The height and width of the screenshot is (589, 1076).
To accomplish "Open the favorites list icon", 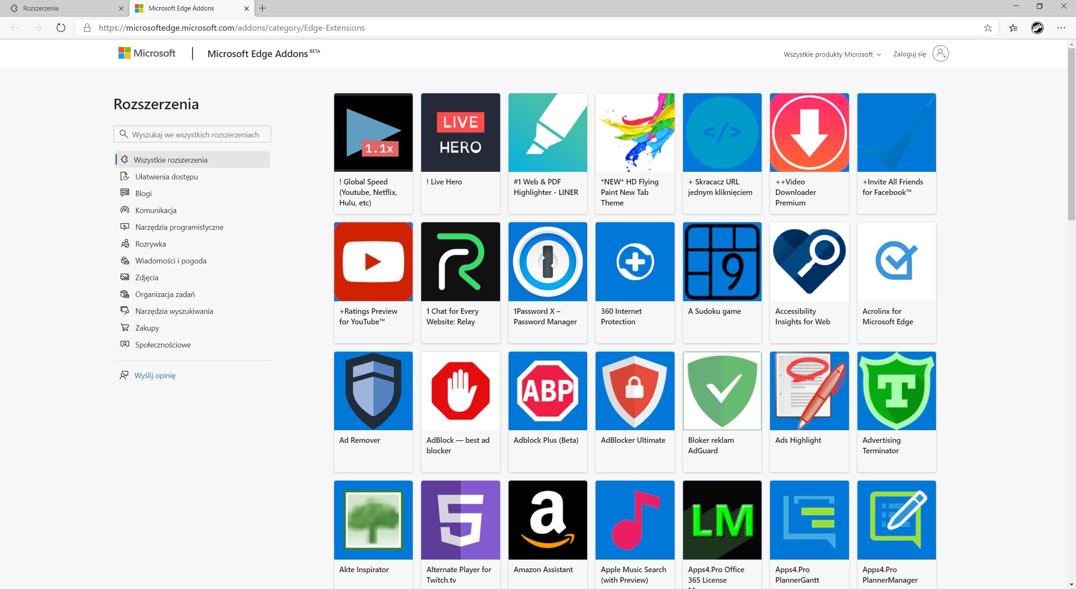I will 1013,28.
